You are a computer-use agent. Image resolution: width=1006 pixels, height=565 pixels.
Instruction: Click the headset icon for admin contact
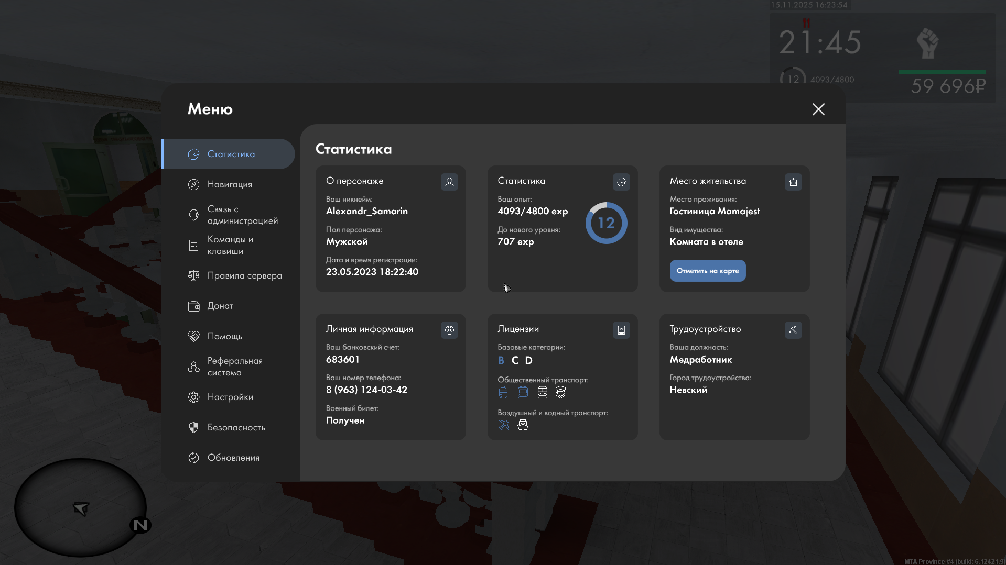pos(193,215)
